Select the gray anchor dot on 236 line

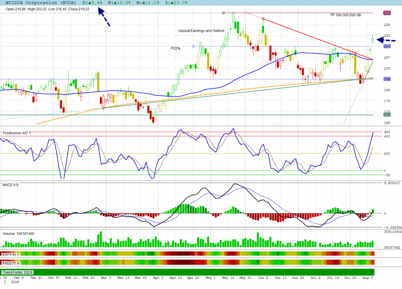click(x=223, y=13)
